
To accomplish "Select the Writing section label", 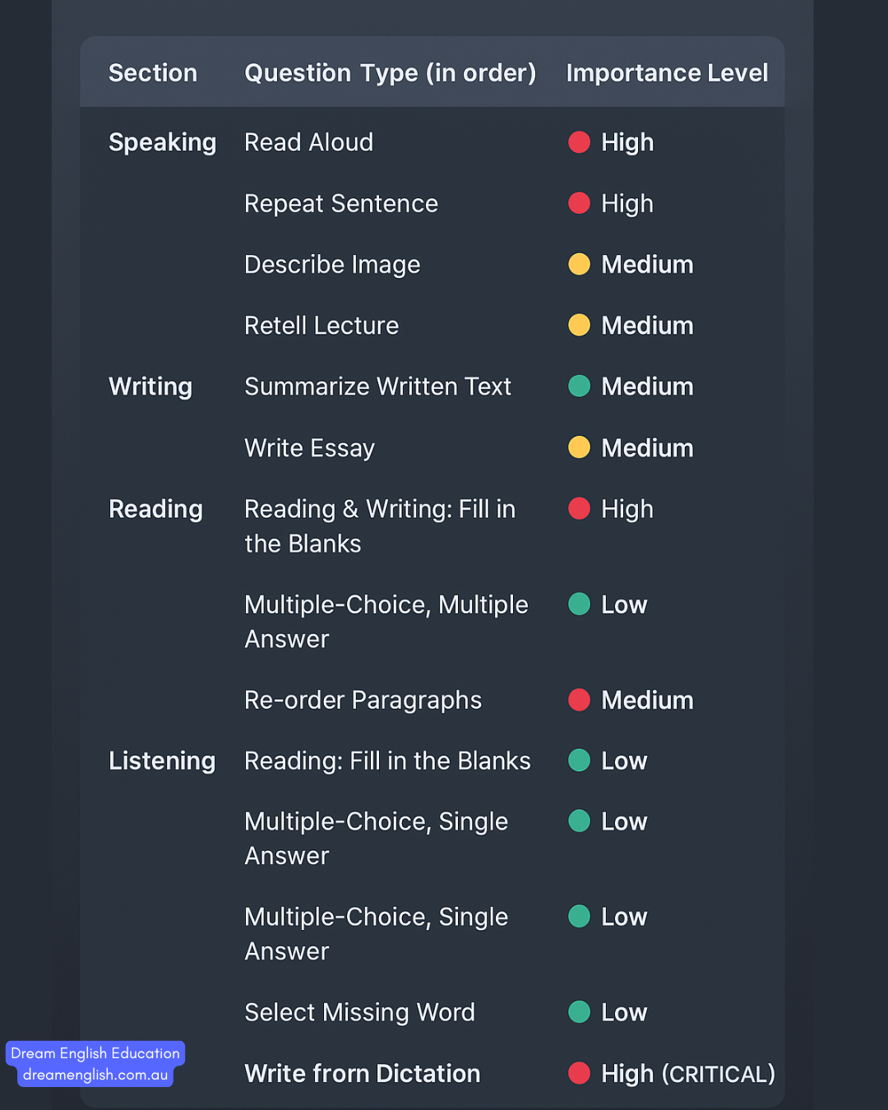I will click(x=150, y=387).
